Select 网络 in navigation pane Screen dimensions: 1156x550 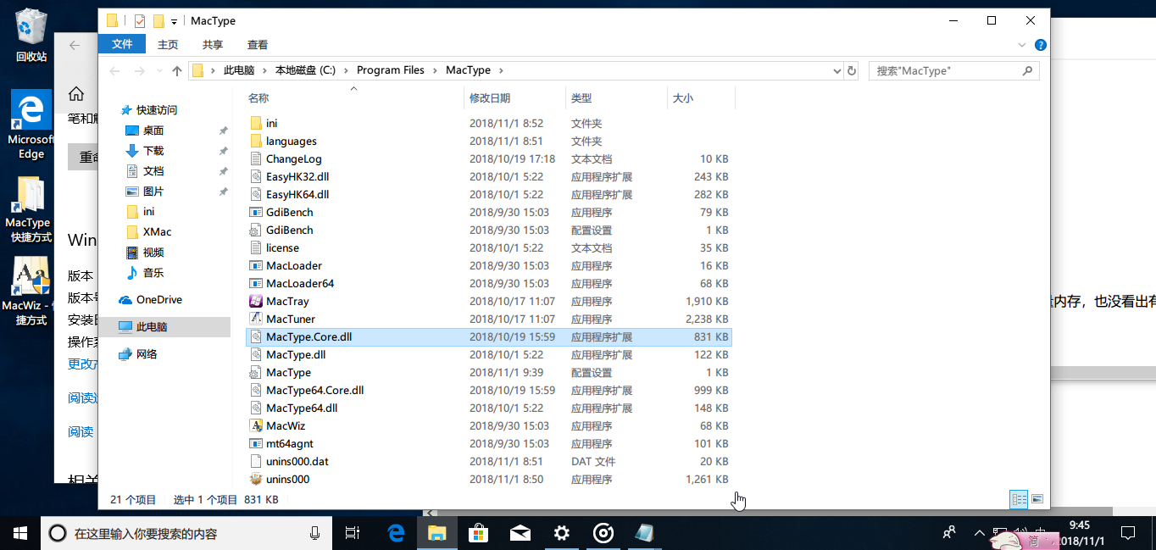coord(147,354)
